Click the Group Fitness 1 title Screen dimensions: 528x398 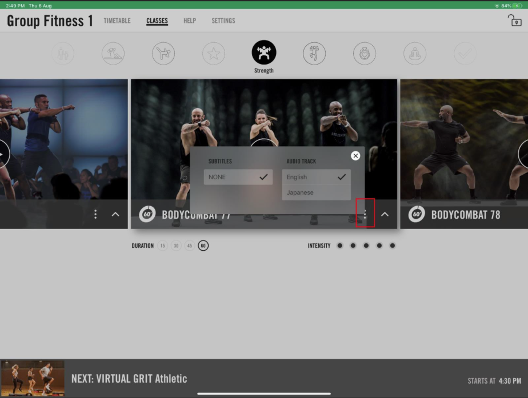pyautogui.click(x=50, y=21)
